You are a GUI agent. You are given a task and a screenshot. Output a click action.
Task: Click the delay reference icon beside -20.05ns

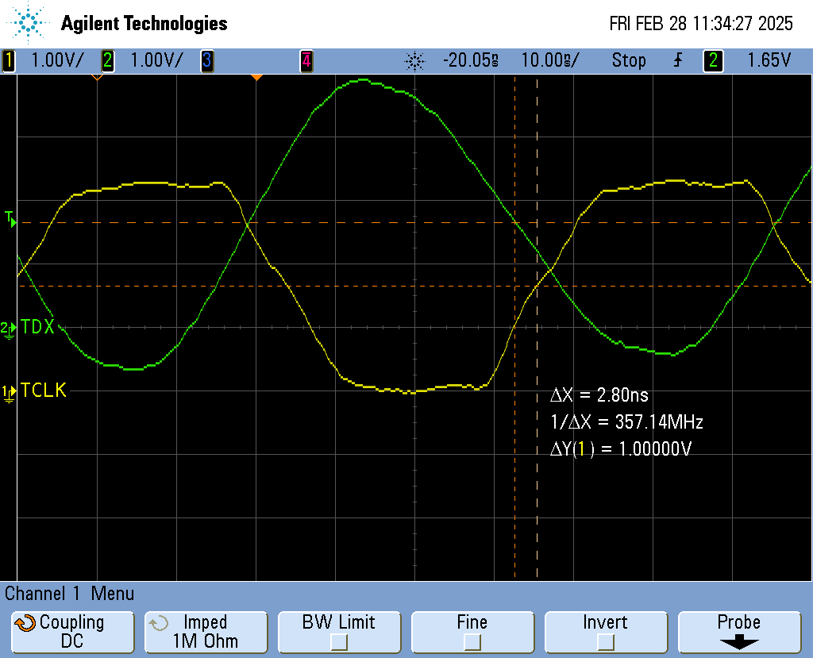pyautogui.click(x=414, y=60)
